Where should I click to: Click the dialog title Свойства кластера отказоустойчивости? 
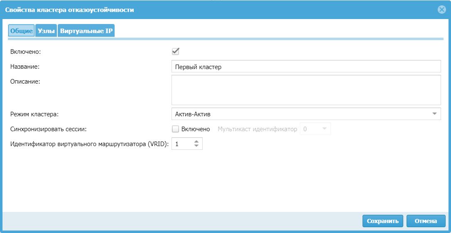[69, 10]
